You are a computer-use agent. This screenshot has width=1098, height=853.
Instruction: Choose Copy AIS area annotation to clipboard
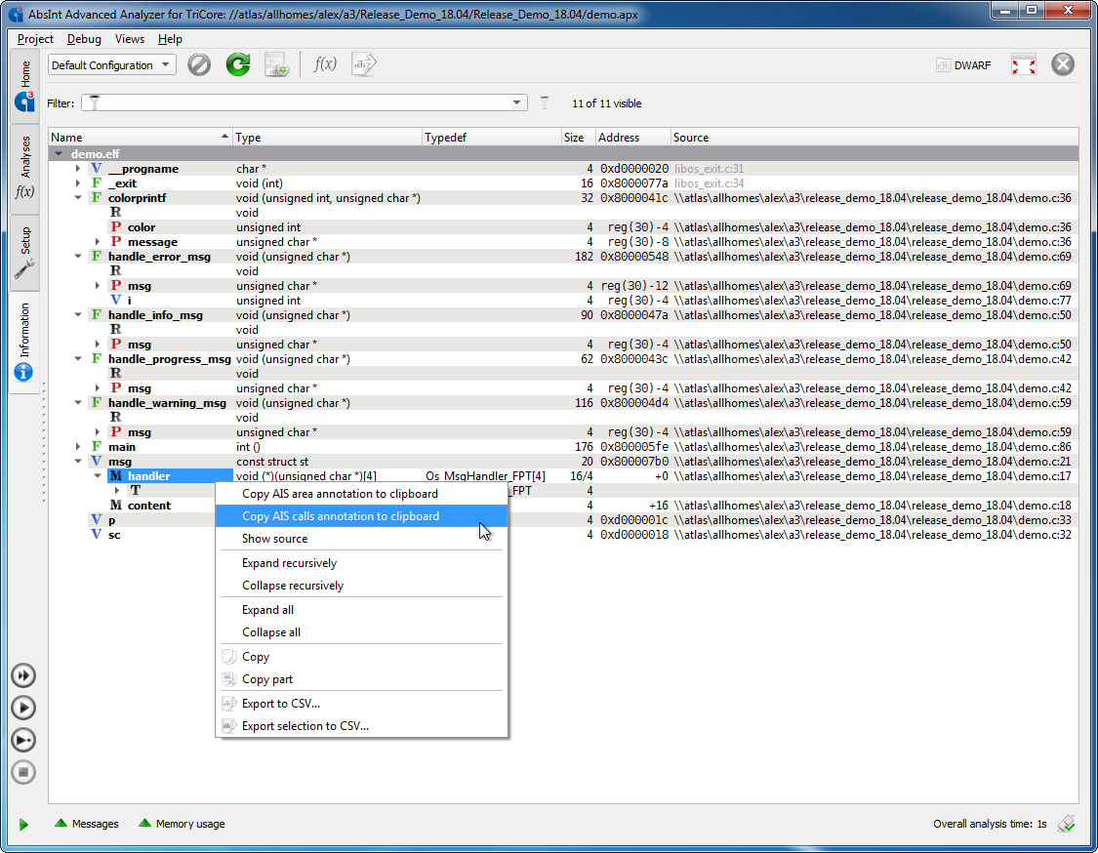(x=361, y=494)
